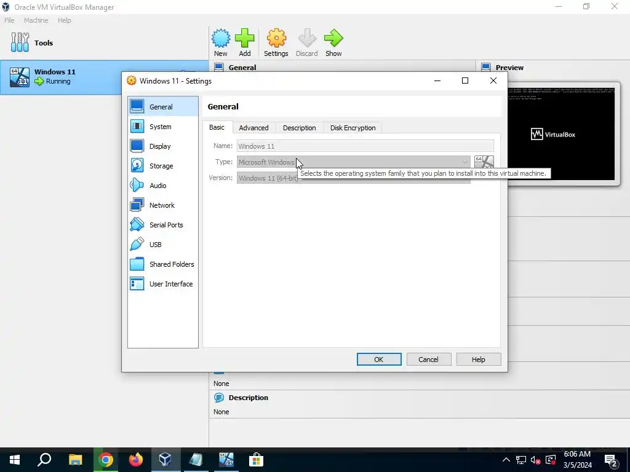Open the Network settings category
Image resolution: width=630 pixels, height=472 pixels.
[162, 205]
